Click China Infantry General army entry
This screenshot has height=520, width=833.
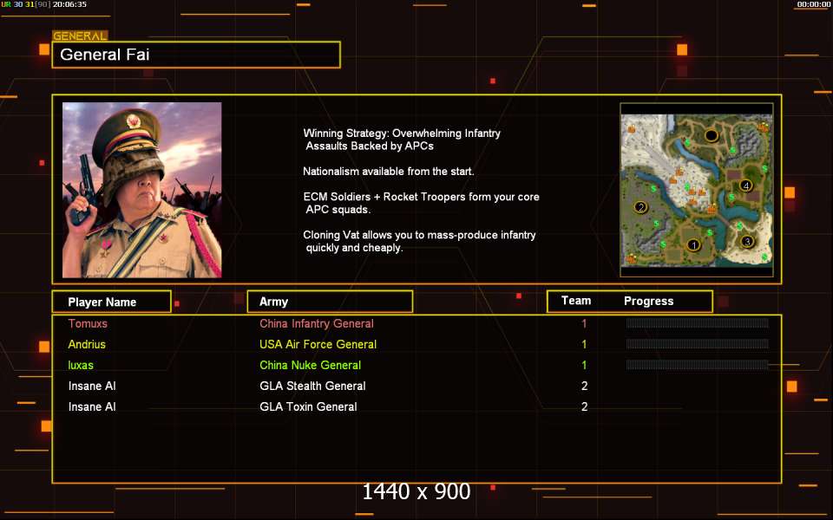pyautogui.click(x=317, y=323)
